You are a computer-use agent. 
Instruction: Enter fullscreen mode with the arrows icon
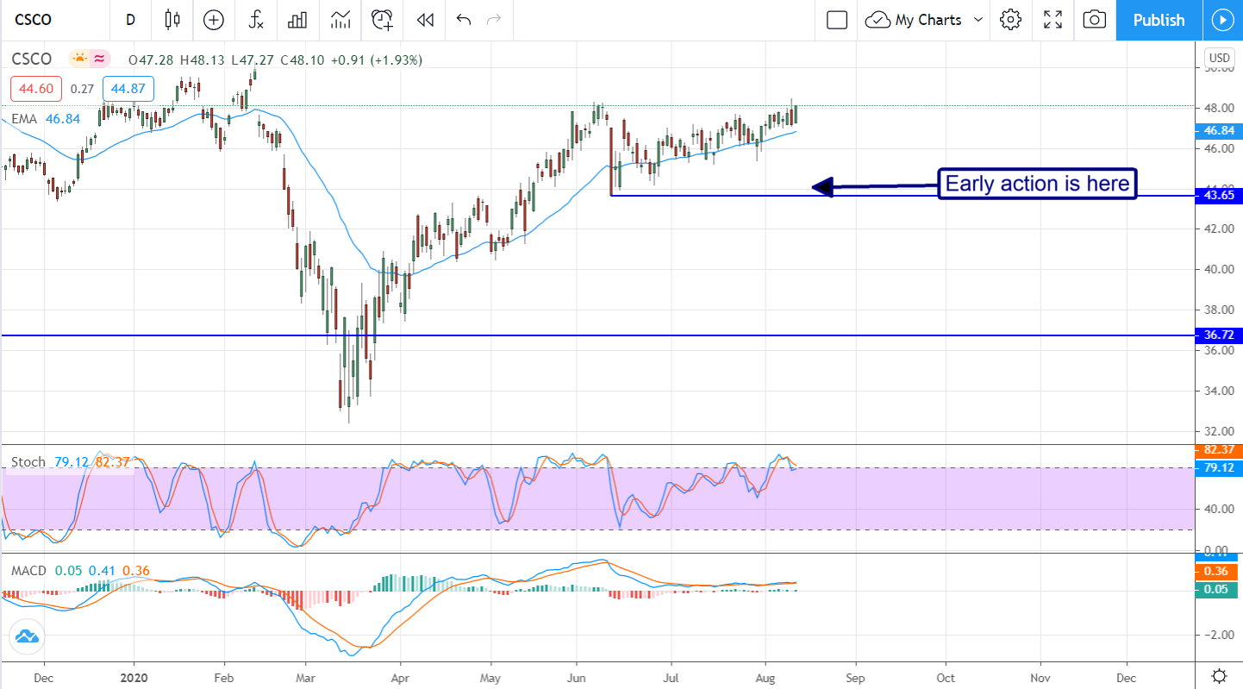[1052, 20]
